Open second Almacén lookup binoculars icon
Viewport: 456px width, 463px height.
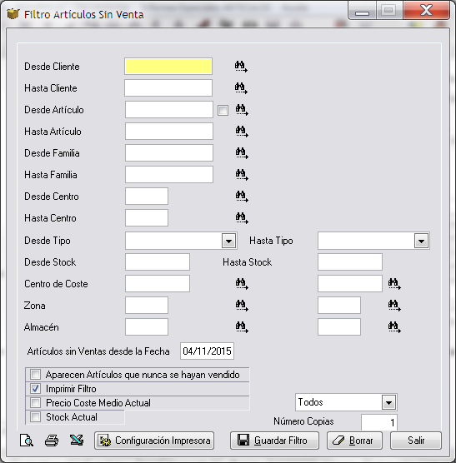pos(394,327)
